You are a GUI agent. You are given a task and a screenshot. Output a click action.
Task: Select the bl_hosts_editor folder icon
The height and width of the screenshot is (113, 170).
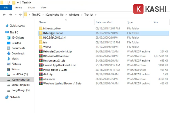tap(41, 29)
